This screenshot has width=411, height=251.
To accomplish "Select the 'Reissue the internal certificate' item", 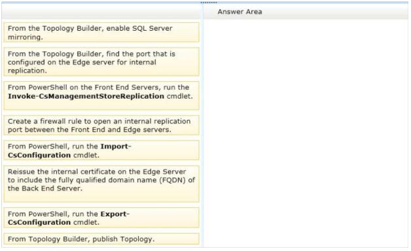I will coord(101,184).
